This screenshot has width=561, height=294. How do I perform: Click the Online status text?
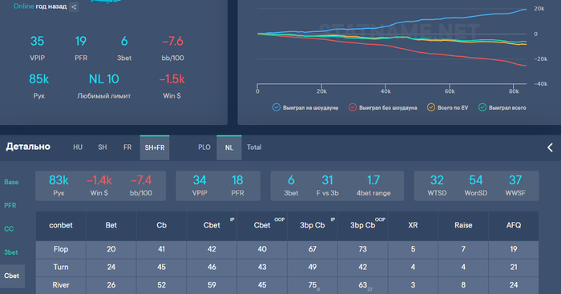coord(23,6)
